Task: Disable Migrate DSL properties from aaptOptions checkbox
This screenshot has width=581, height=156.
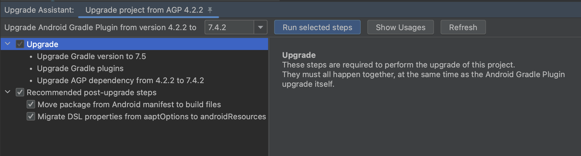Action: 31,116
